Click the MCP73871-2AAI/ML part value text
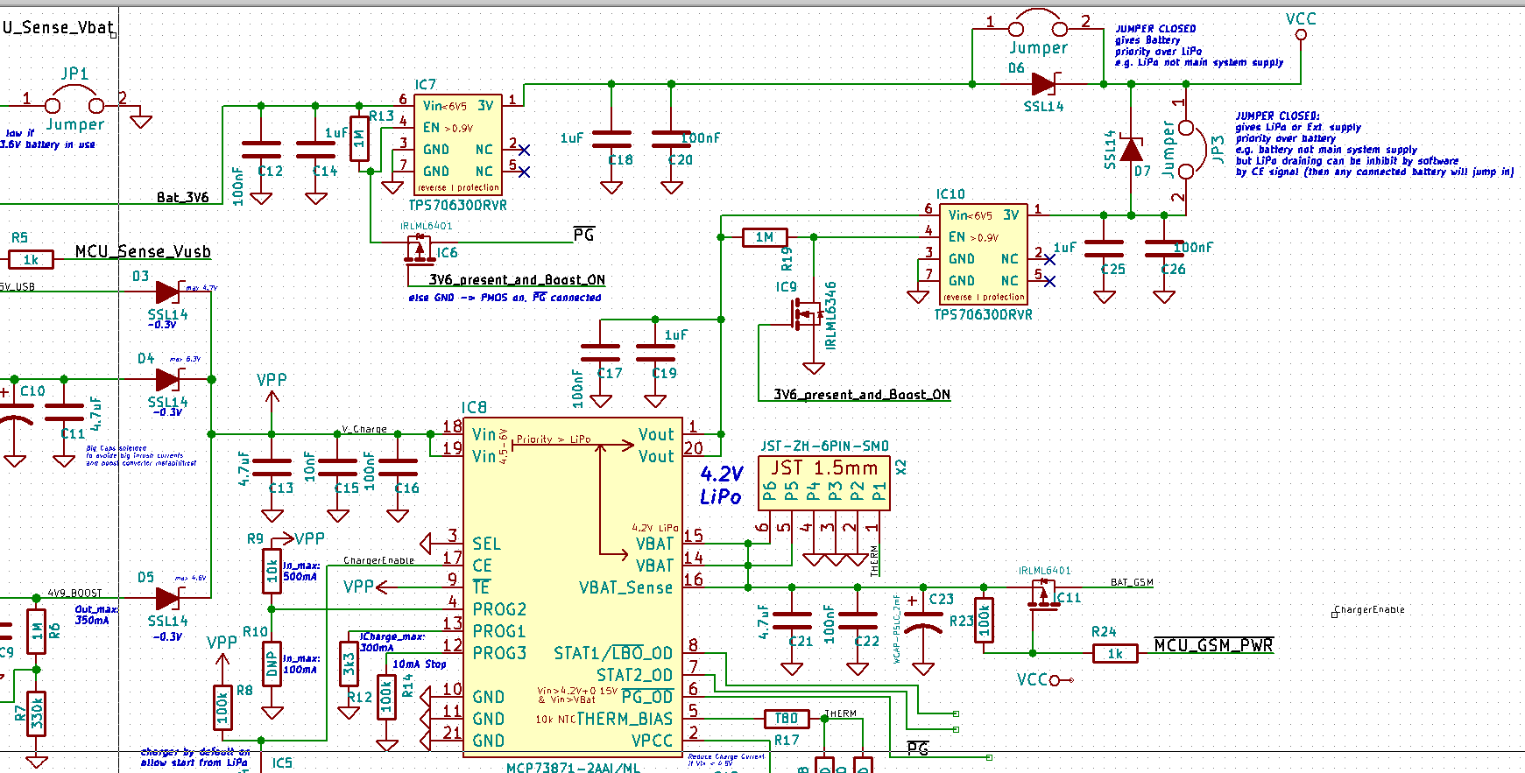 573,767
